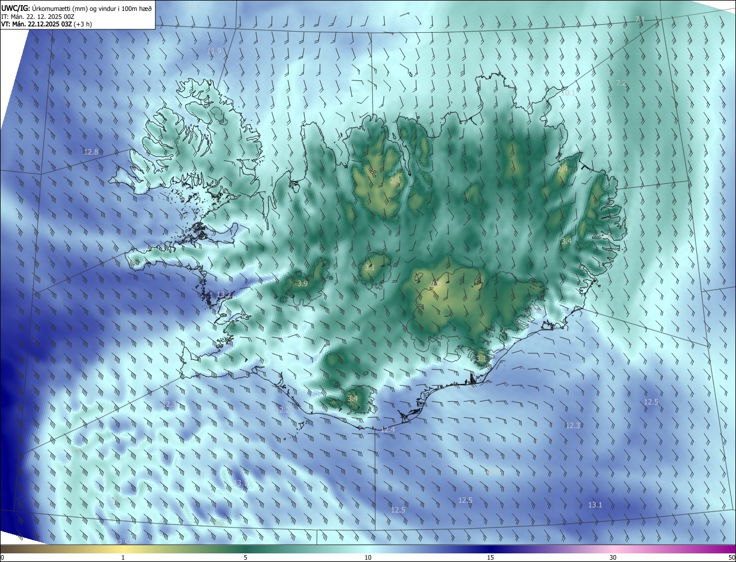The image size is (736, 562).
Task: Click the 50 tick on the color scale
Action: [x=731, y=557]
